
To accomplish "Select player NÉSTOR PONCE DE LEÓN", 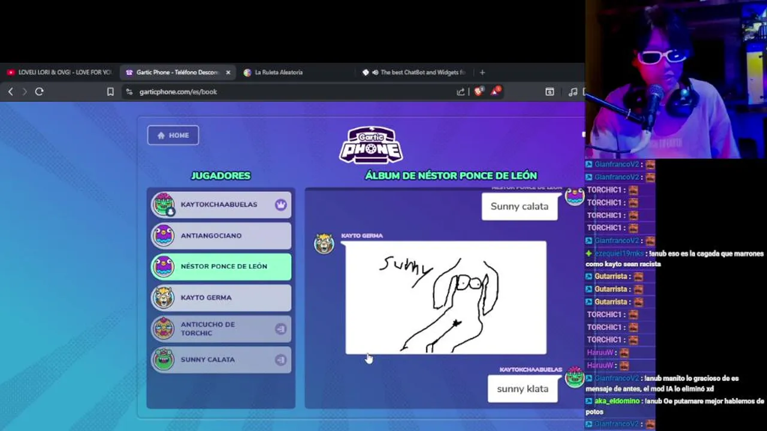I will [x=221, y=266].
